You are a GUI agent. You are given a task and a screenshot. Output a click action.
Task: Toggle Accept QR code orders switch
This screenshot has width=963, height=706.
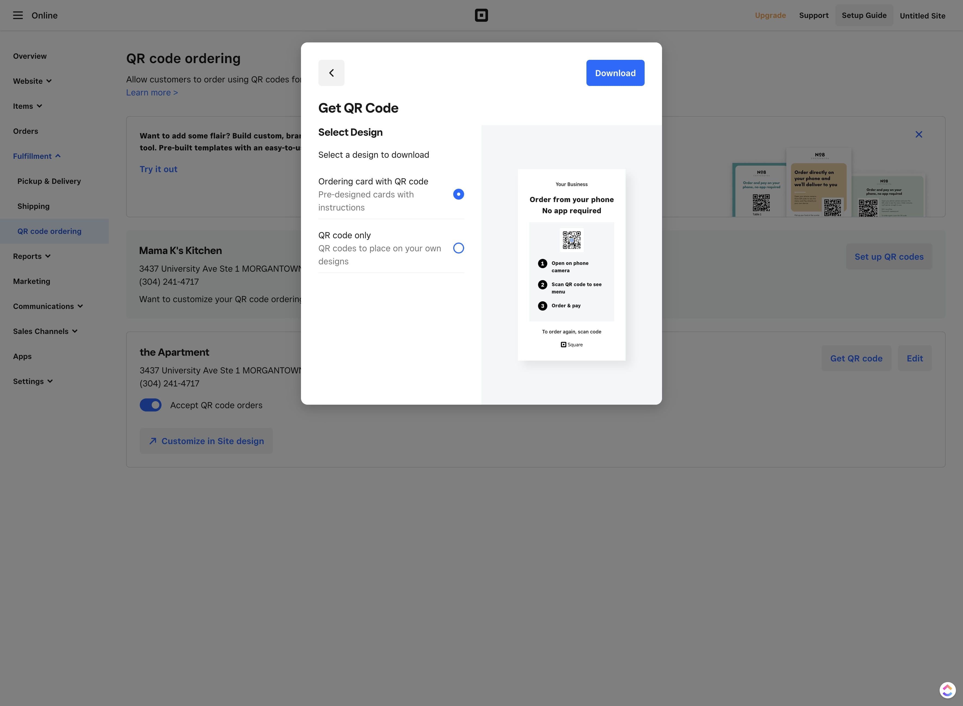point(150,405)
